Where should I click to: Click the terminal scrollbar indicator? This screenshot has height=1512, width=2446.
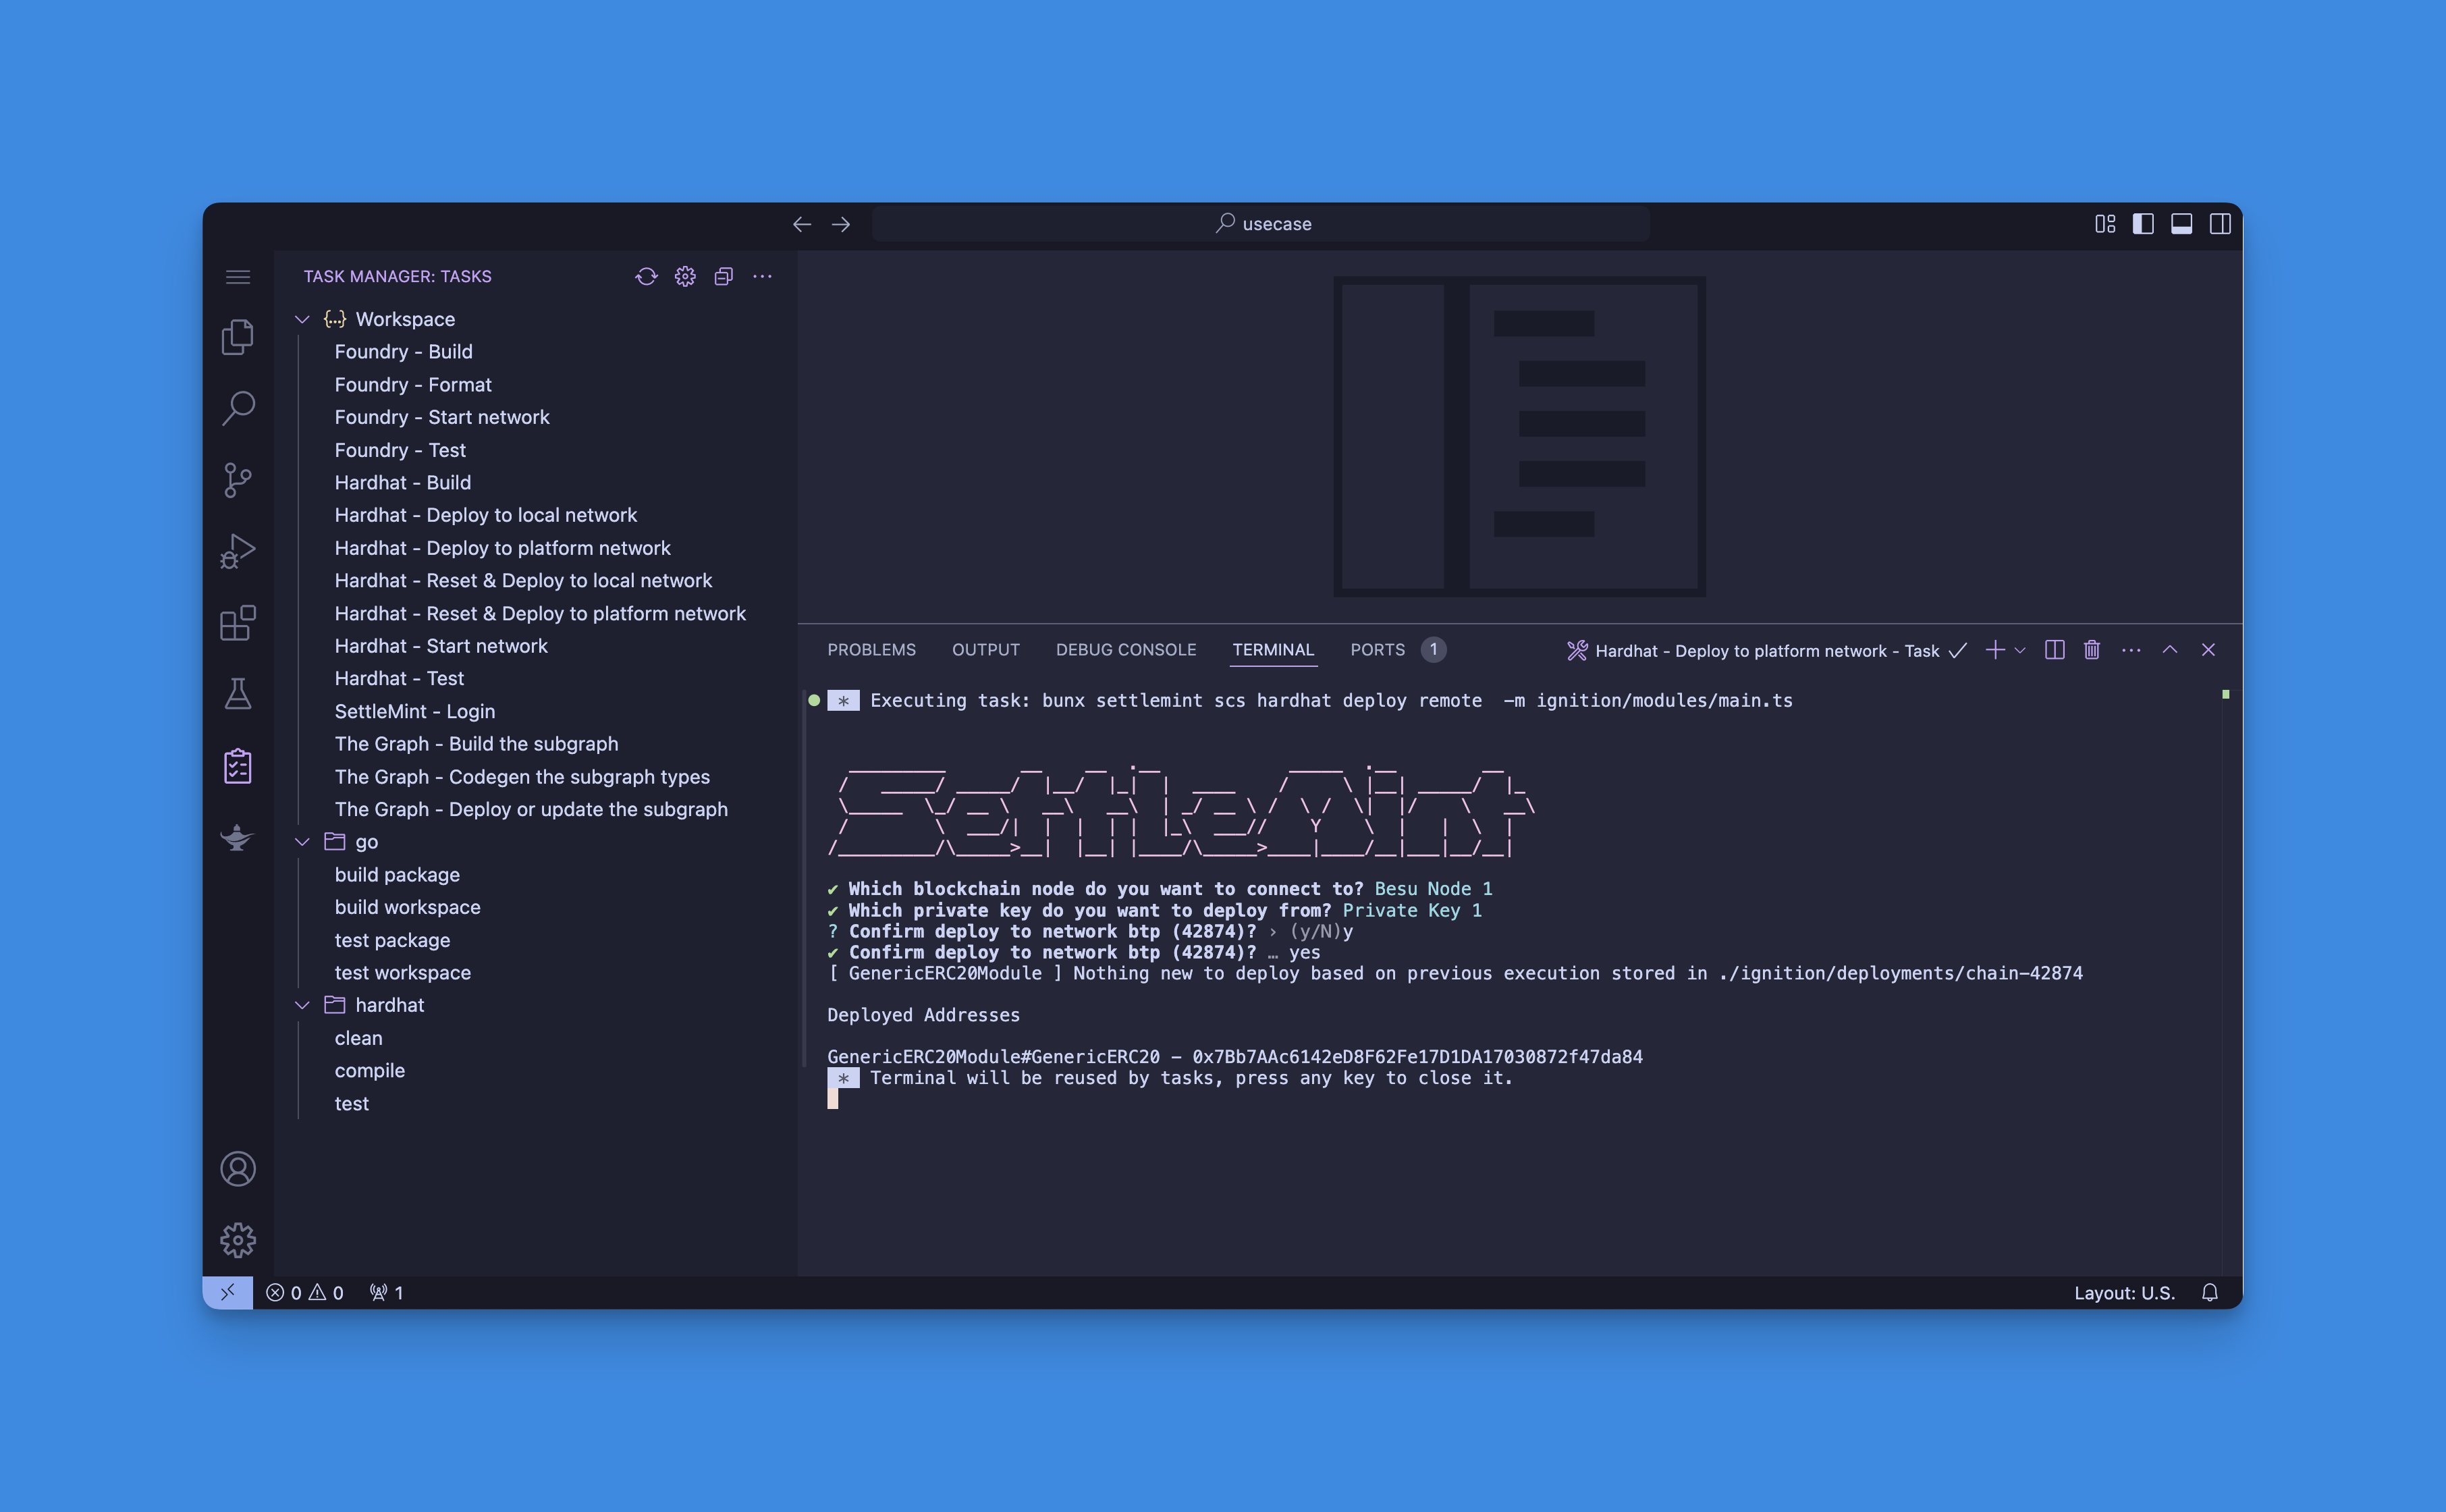pos(2226,694)
